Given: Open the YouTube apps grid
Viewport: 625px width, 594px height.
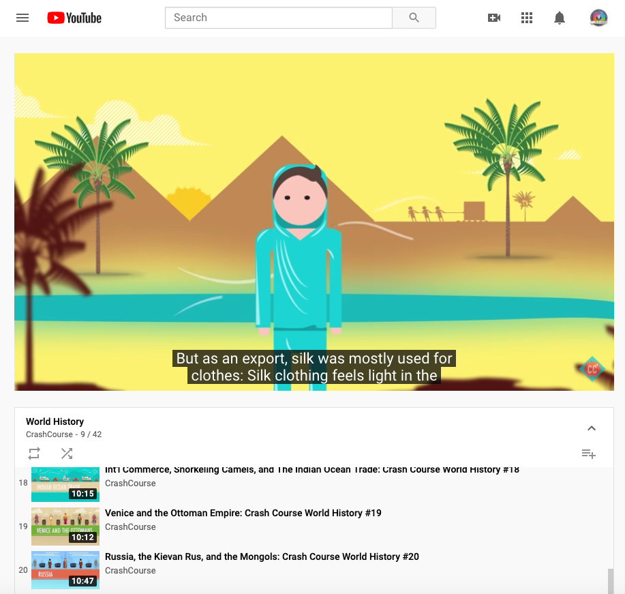Looking at the screenshot, I should click(527, 18).
